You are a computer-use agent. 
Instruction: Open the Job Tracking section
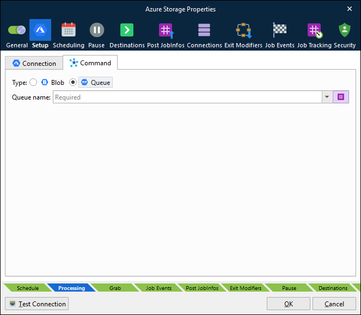[x=314, y=34]
